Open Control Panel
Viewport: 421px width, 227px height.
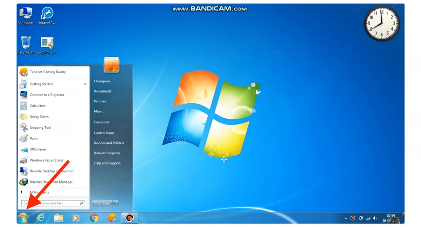104,133
